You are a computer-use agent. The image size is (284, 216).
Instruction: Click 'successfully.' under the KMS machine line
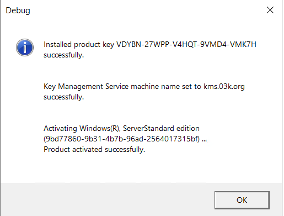[63, 97]
